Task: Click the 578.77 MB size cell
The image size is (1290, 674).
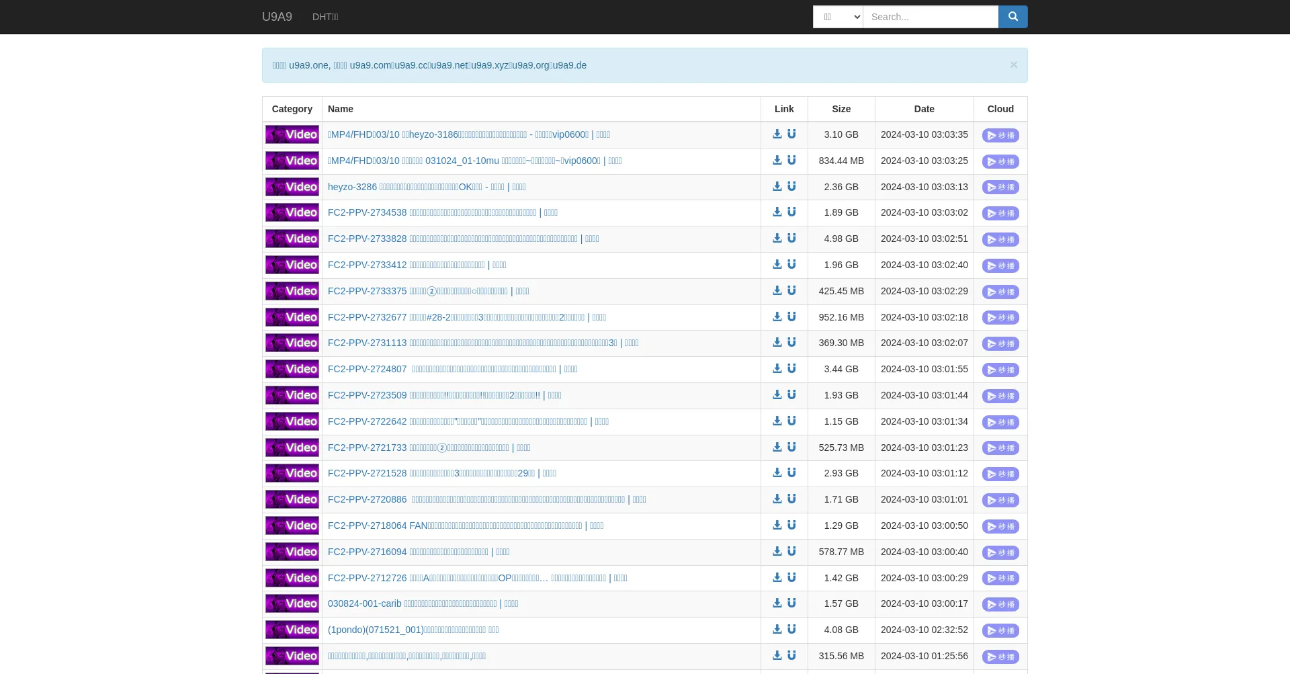Action: click(841, 552)
